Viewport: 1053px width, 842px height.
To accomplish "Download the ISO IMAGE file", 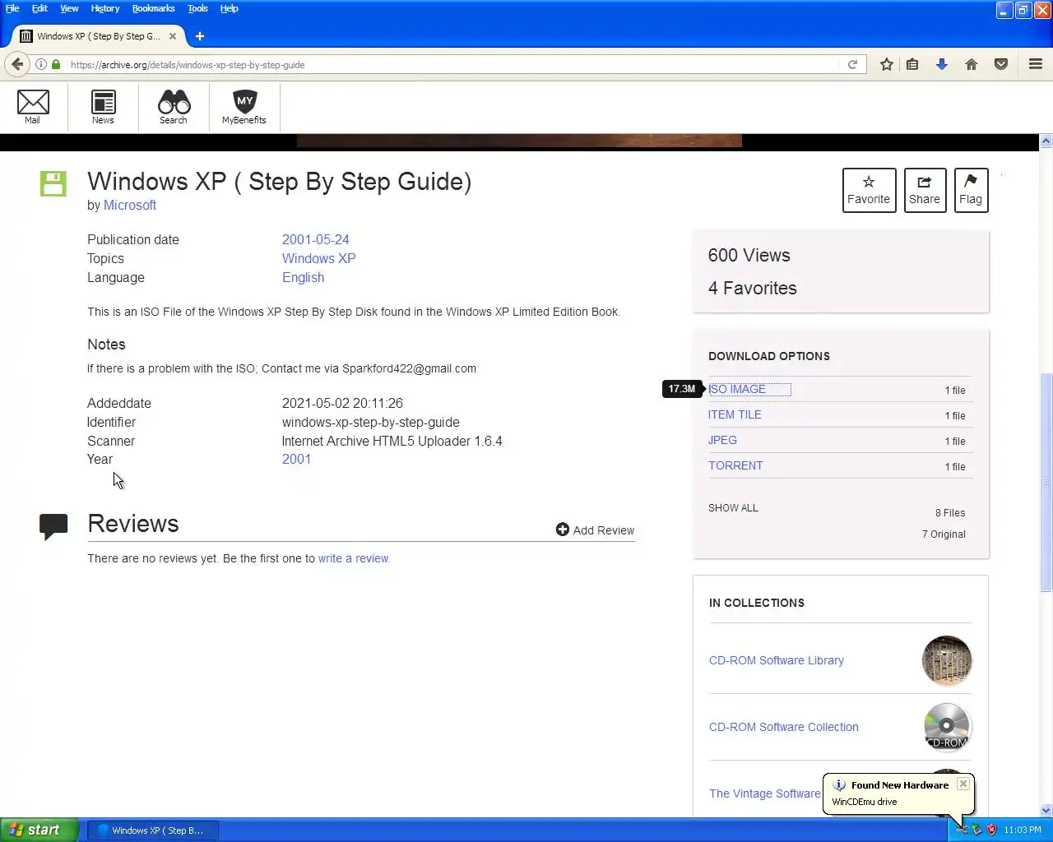I will [737, 390].
